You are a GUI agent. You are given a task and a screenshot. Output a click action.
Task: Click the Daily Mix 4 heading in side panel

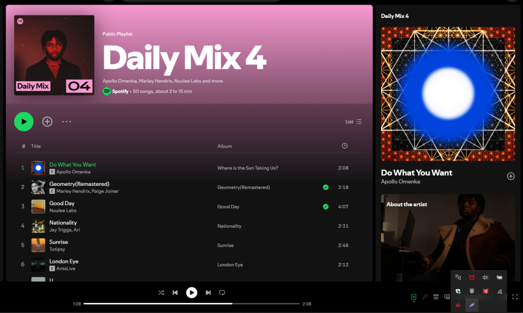tap(395, 16)
